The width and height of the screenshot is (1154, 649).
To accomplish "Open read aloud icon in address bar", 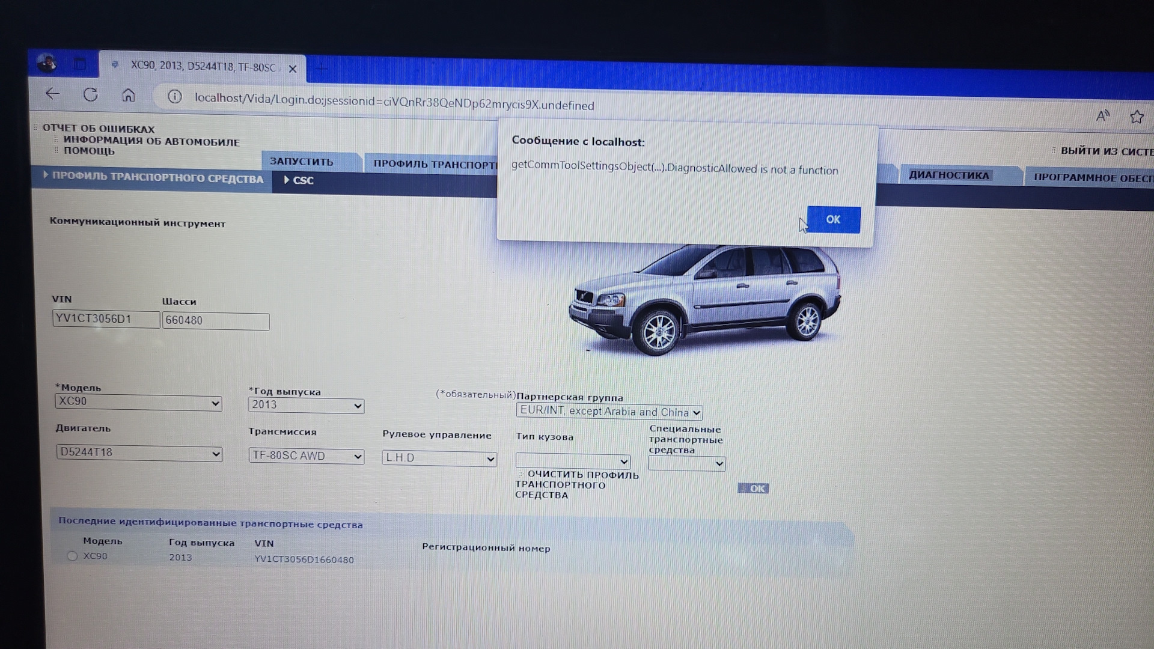I will pos(1102,115).
